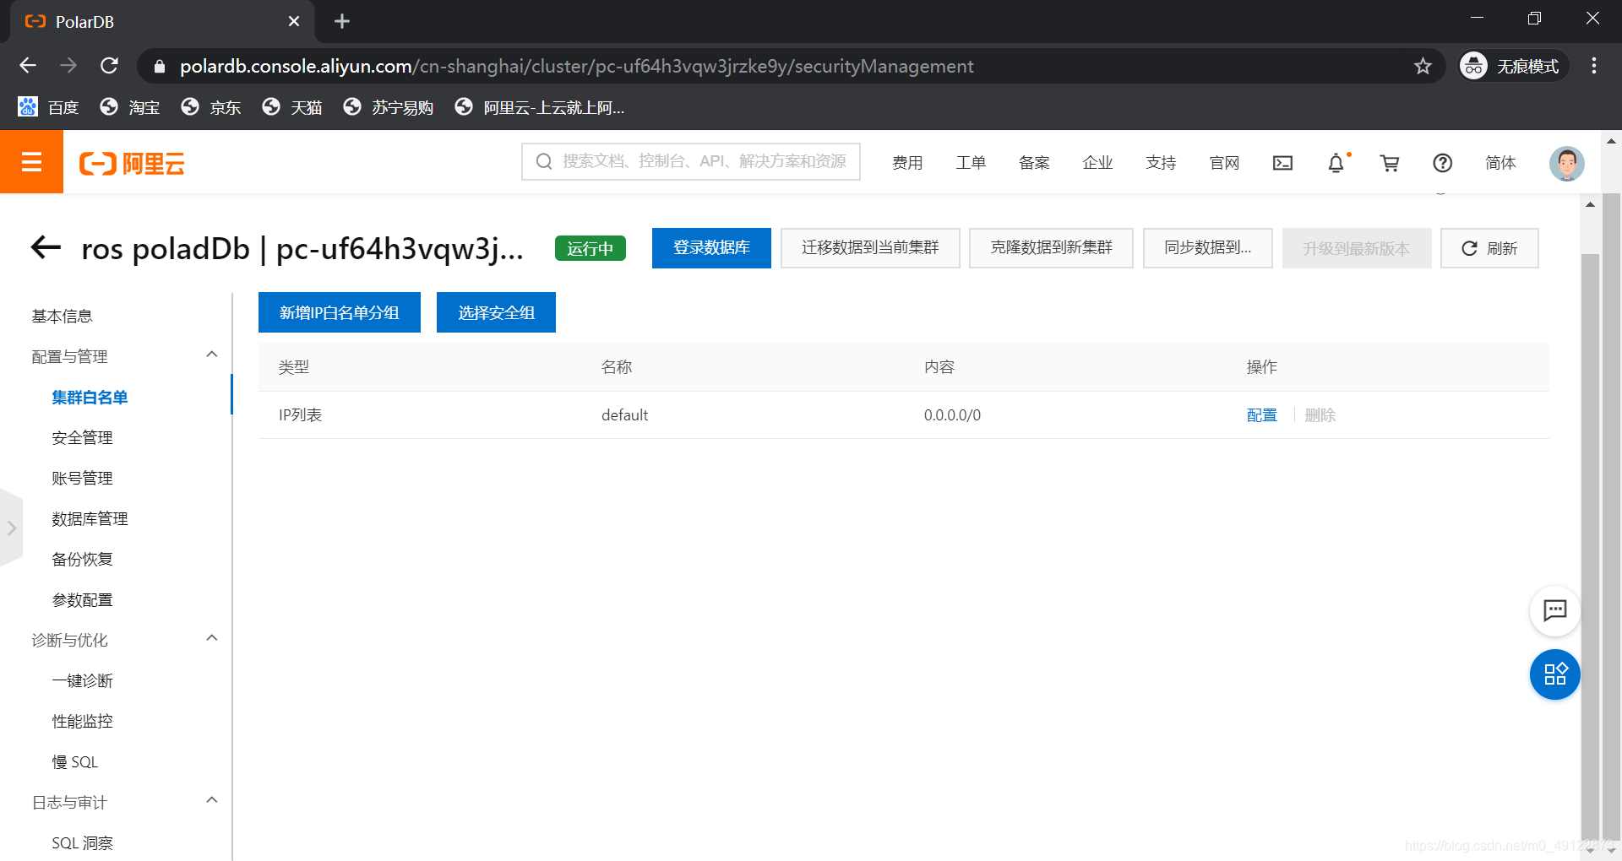Click 克隆数据到新集群 button

click(x=1051, y=248)
